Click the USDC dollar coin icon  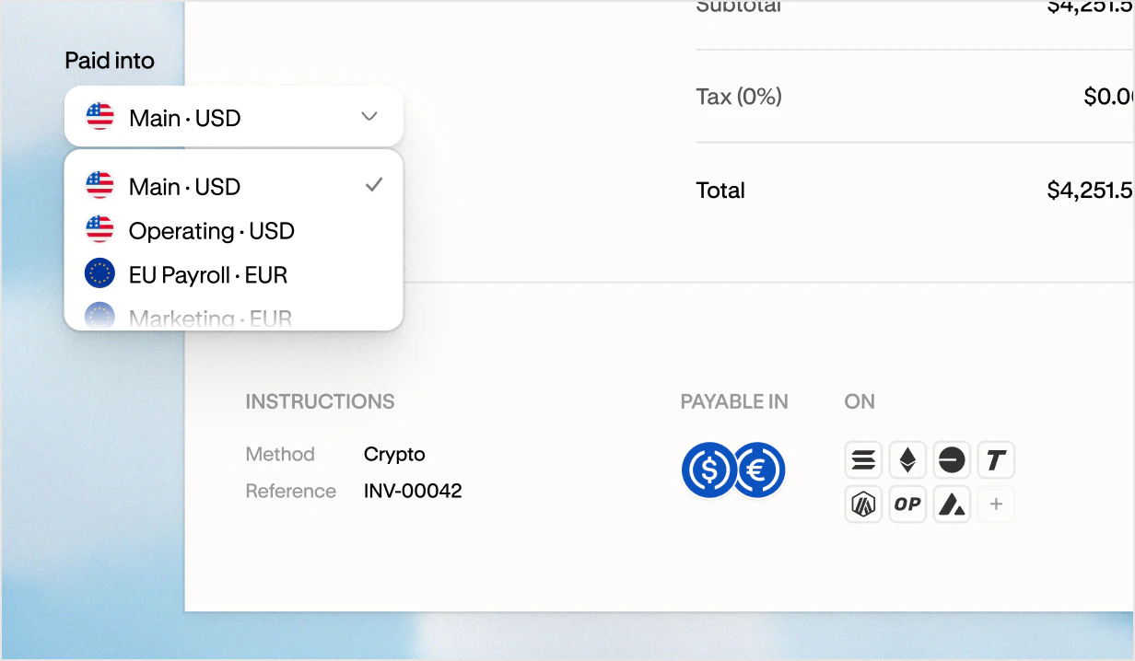[708, 470]
